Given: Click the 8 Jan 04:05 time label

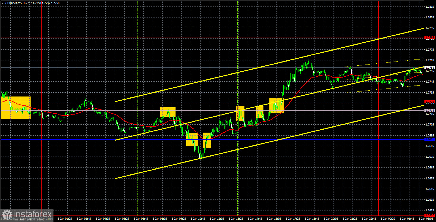Looking at the screenshot, I should [x=103, y=219].
